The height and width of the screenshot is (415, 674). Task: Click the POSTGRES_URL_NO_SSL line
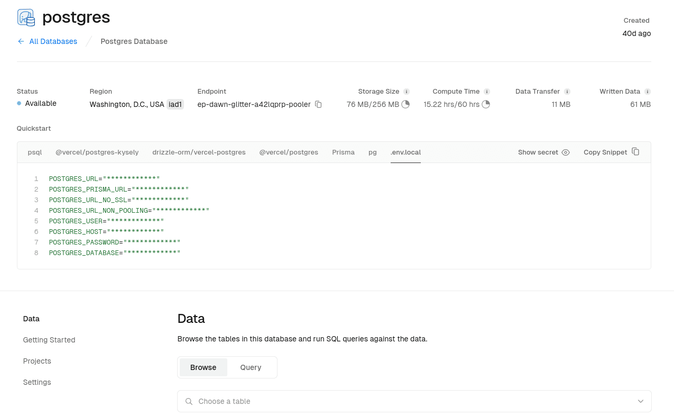(119, 200)
